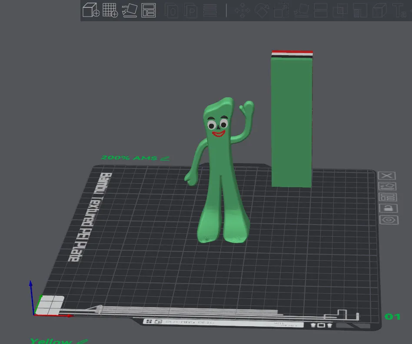Select the Rotate tool
Viewport: 412px width, 344px height.
tap(262, 11)
